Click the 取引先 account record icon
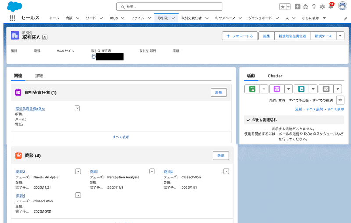 (x=15, y=35)
